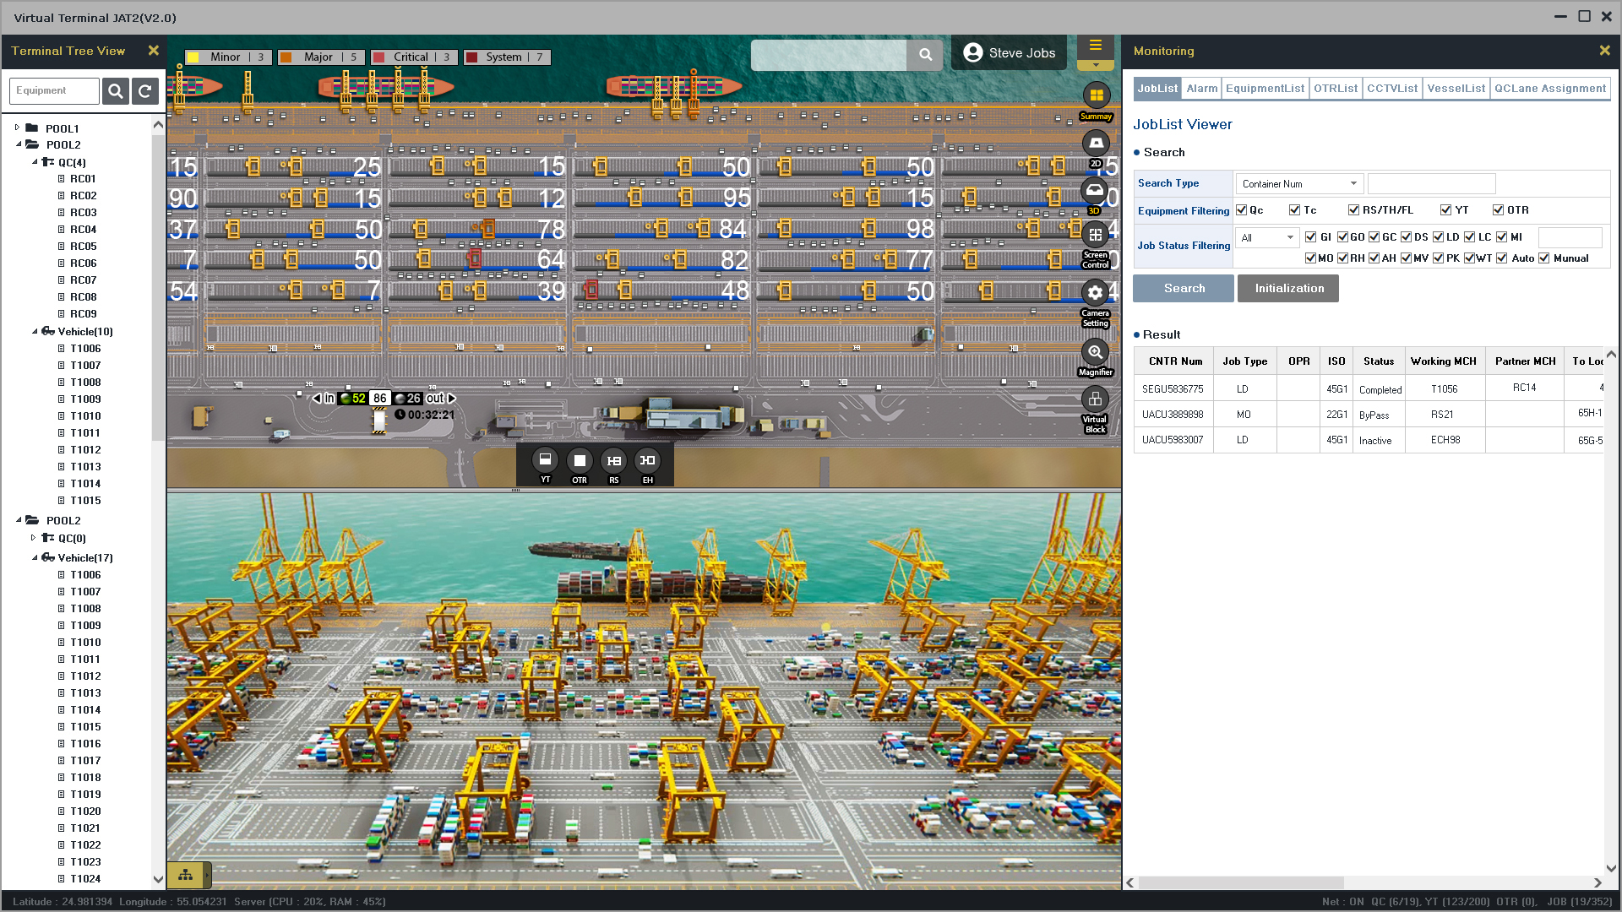The height and width of the screenshot is (912, 1622).
Task: Switch to 3D view mode
Action: 1095,191
